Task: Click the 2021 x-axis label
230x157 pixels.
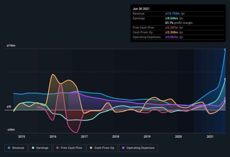Action: pos(210,137)
